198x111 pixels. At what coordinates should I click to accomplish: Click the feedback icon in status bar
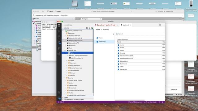(x=160, y=102)
